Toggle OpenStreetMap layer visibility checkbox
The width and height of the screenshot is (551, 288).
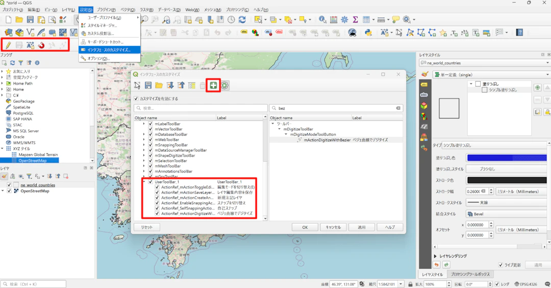click(9, 191)
